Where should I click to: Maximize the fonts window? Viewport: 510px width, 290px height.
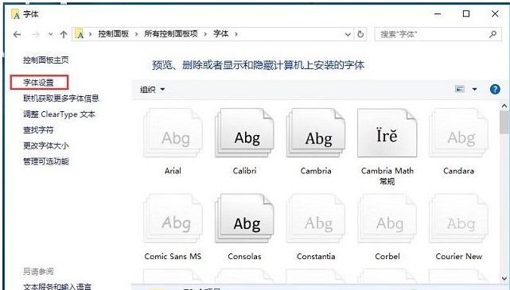(466, 14)
